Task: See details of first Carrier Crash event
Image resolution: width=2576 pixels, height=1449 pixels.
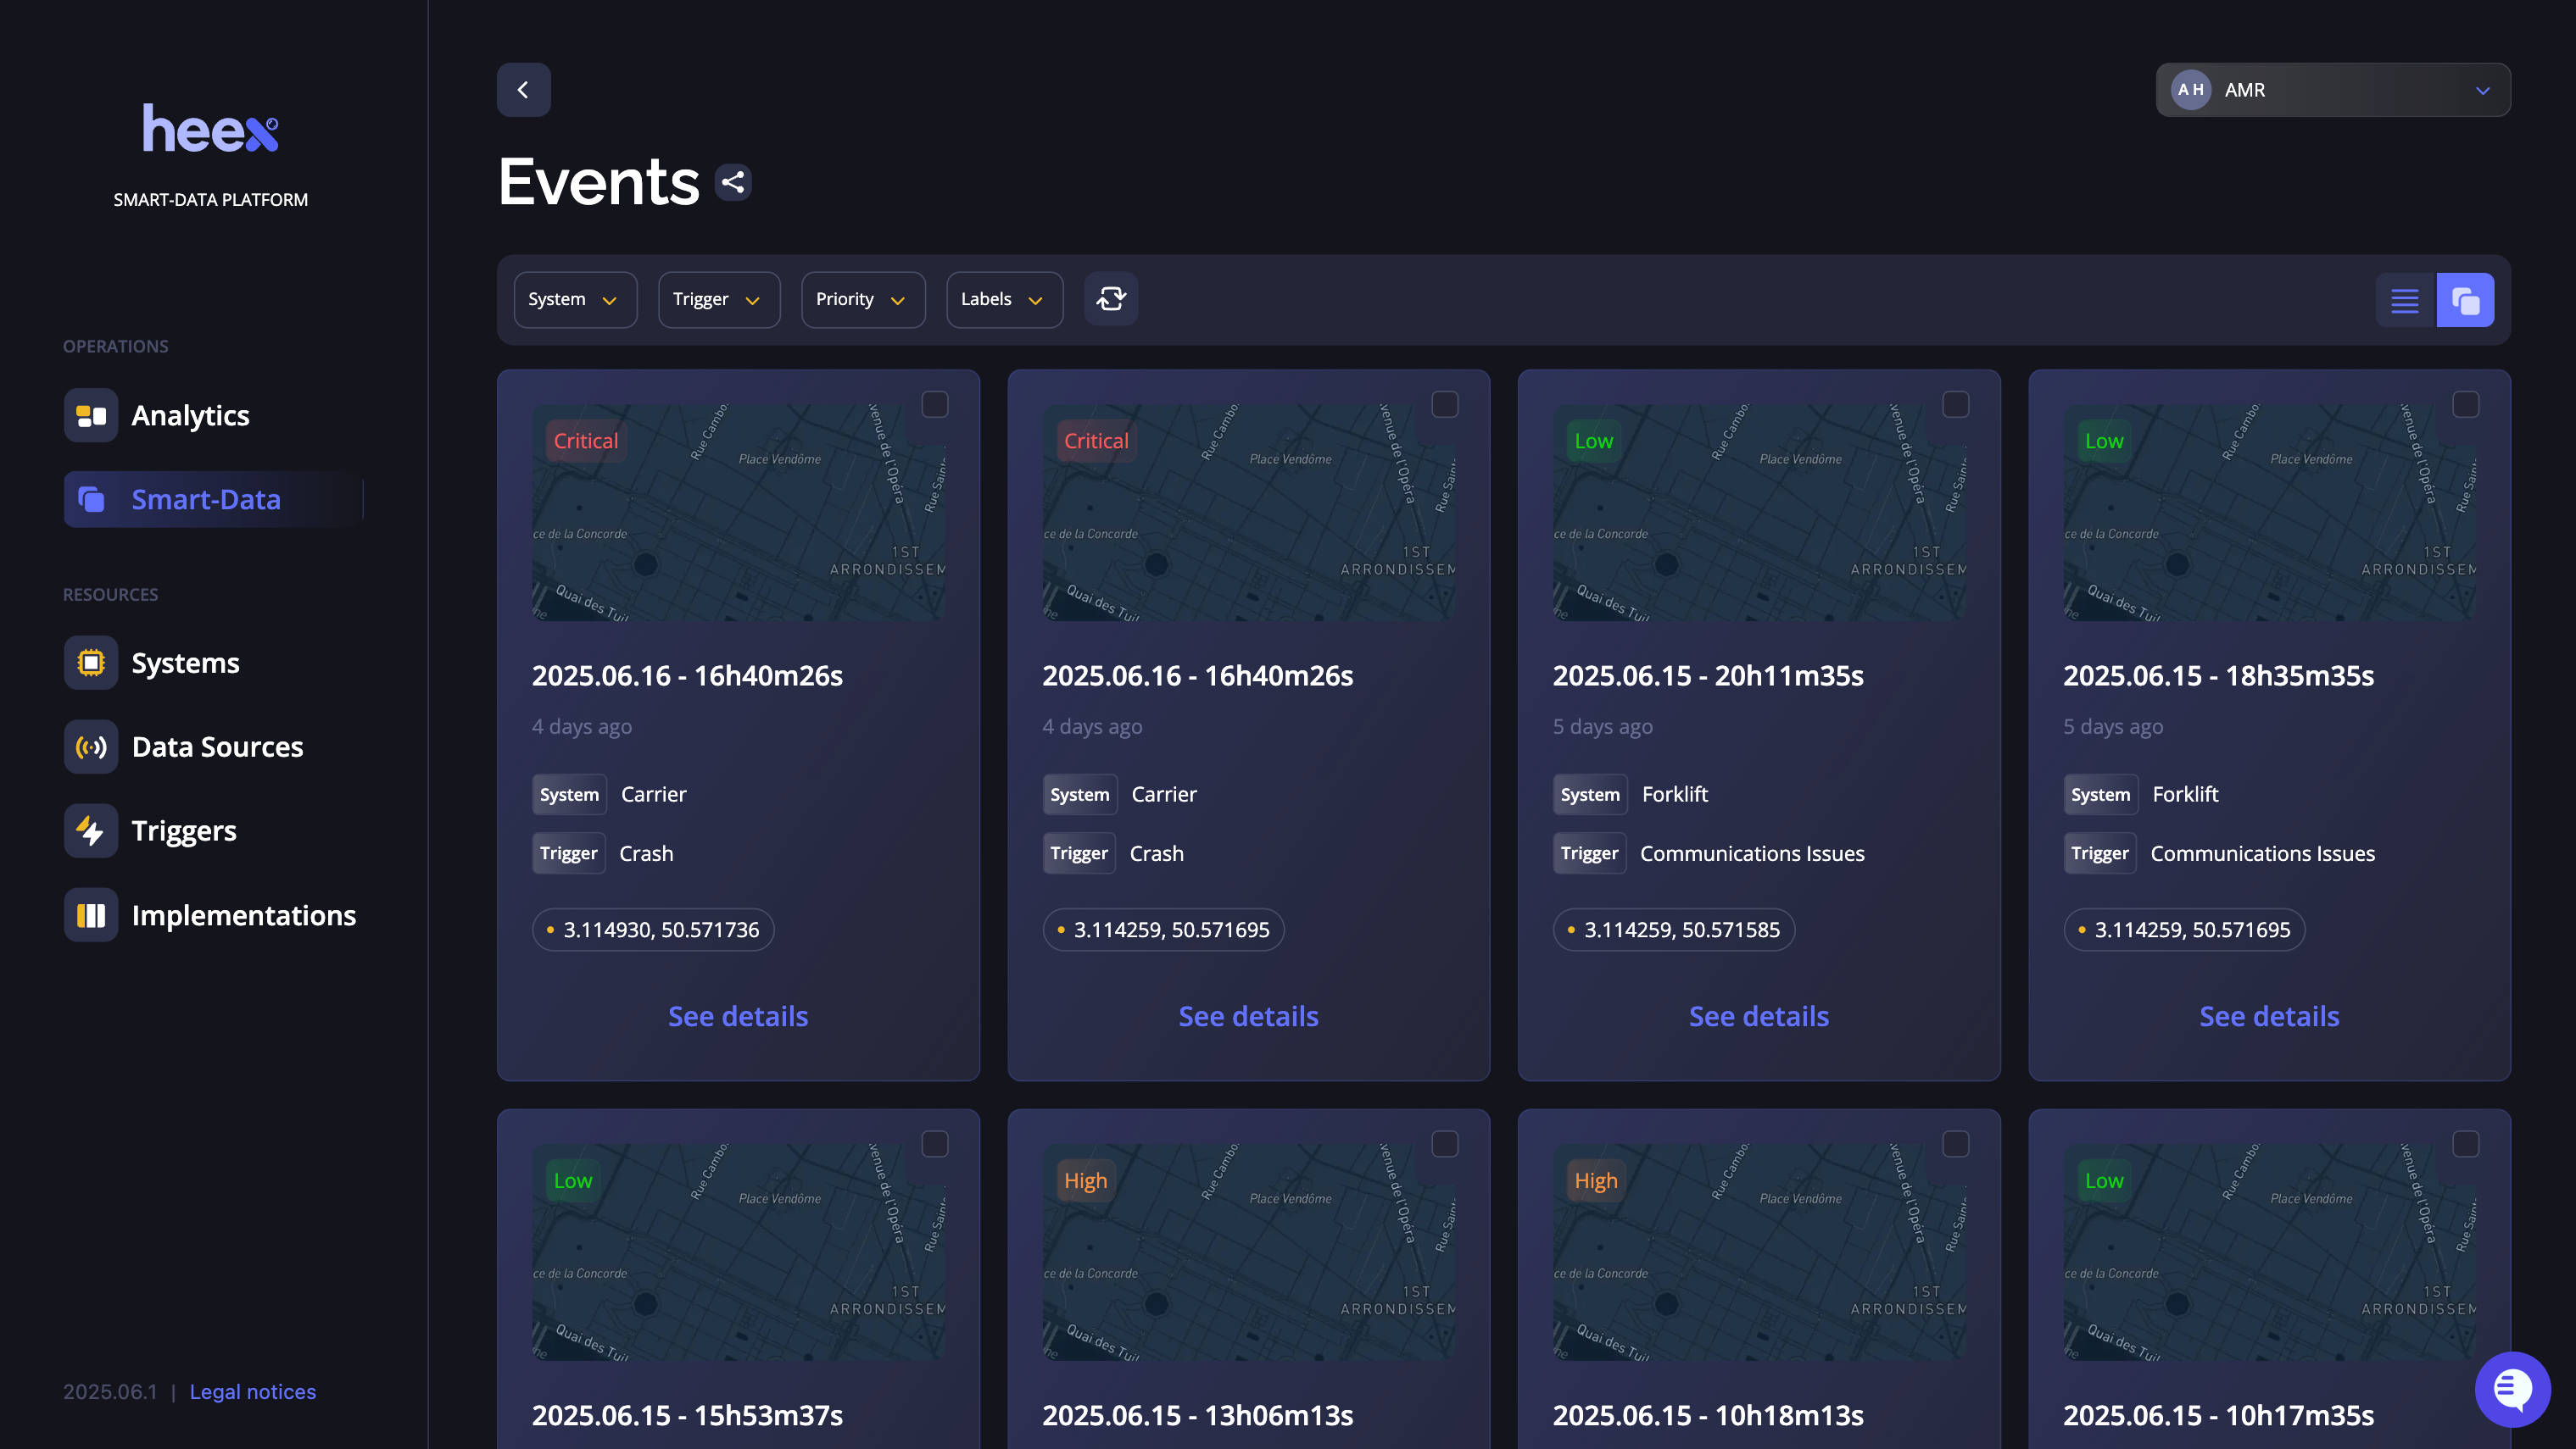Action: tap(738, 1016)
